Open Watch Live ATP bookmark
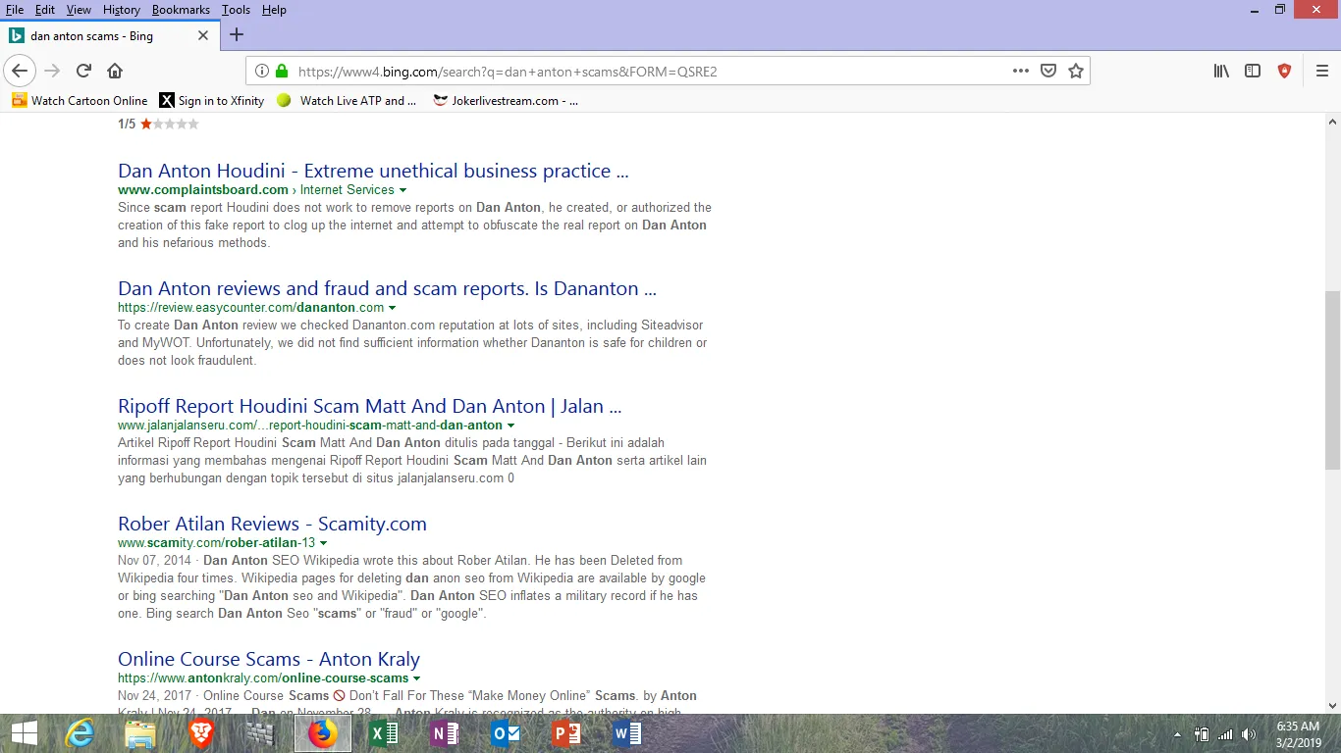This screenshot has height=753, width=1341. pyautogui.click(x=347, y=100)
